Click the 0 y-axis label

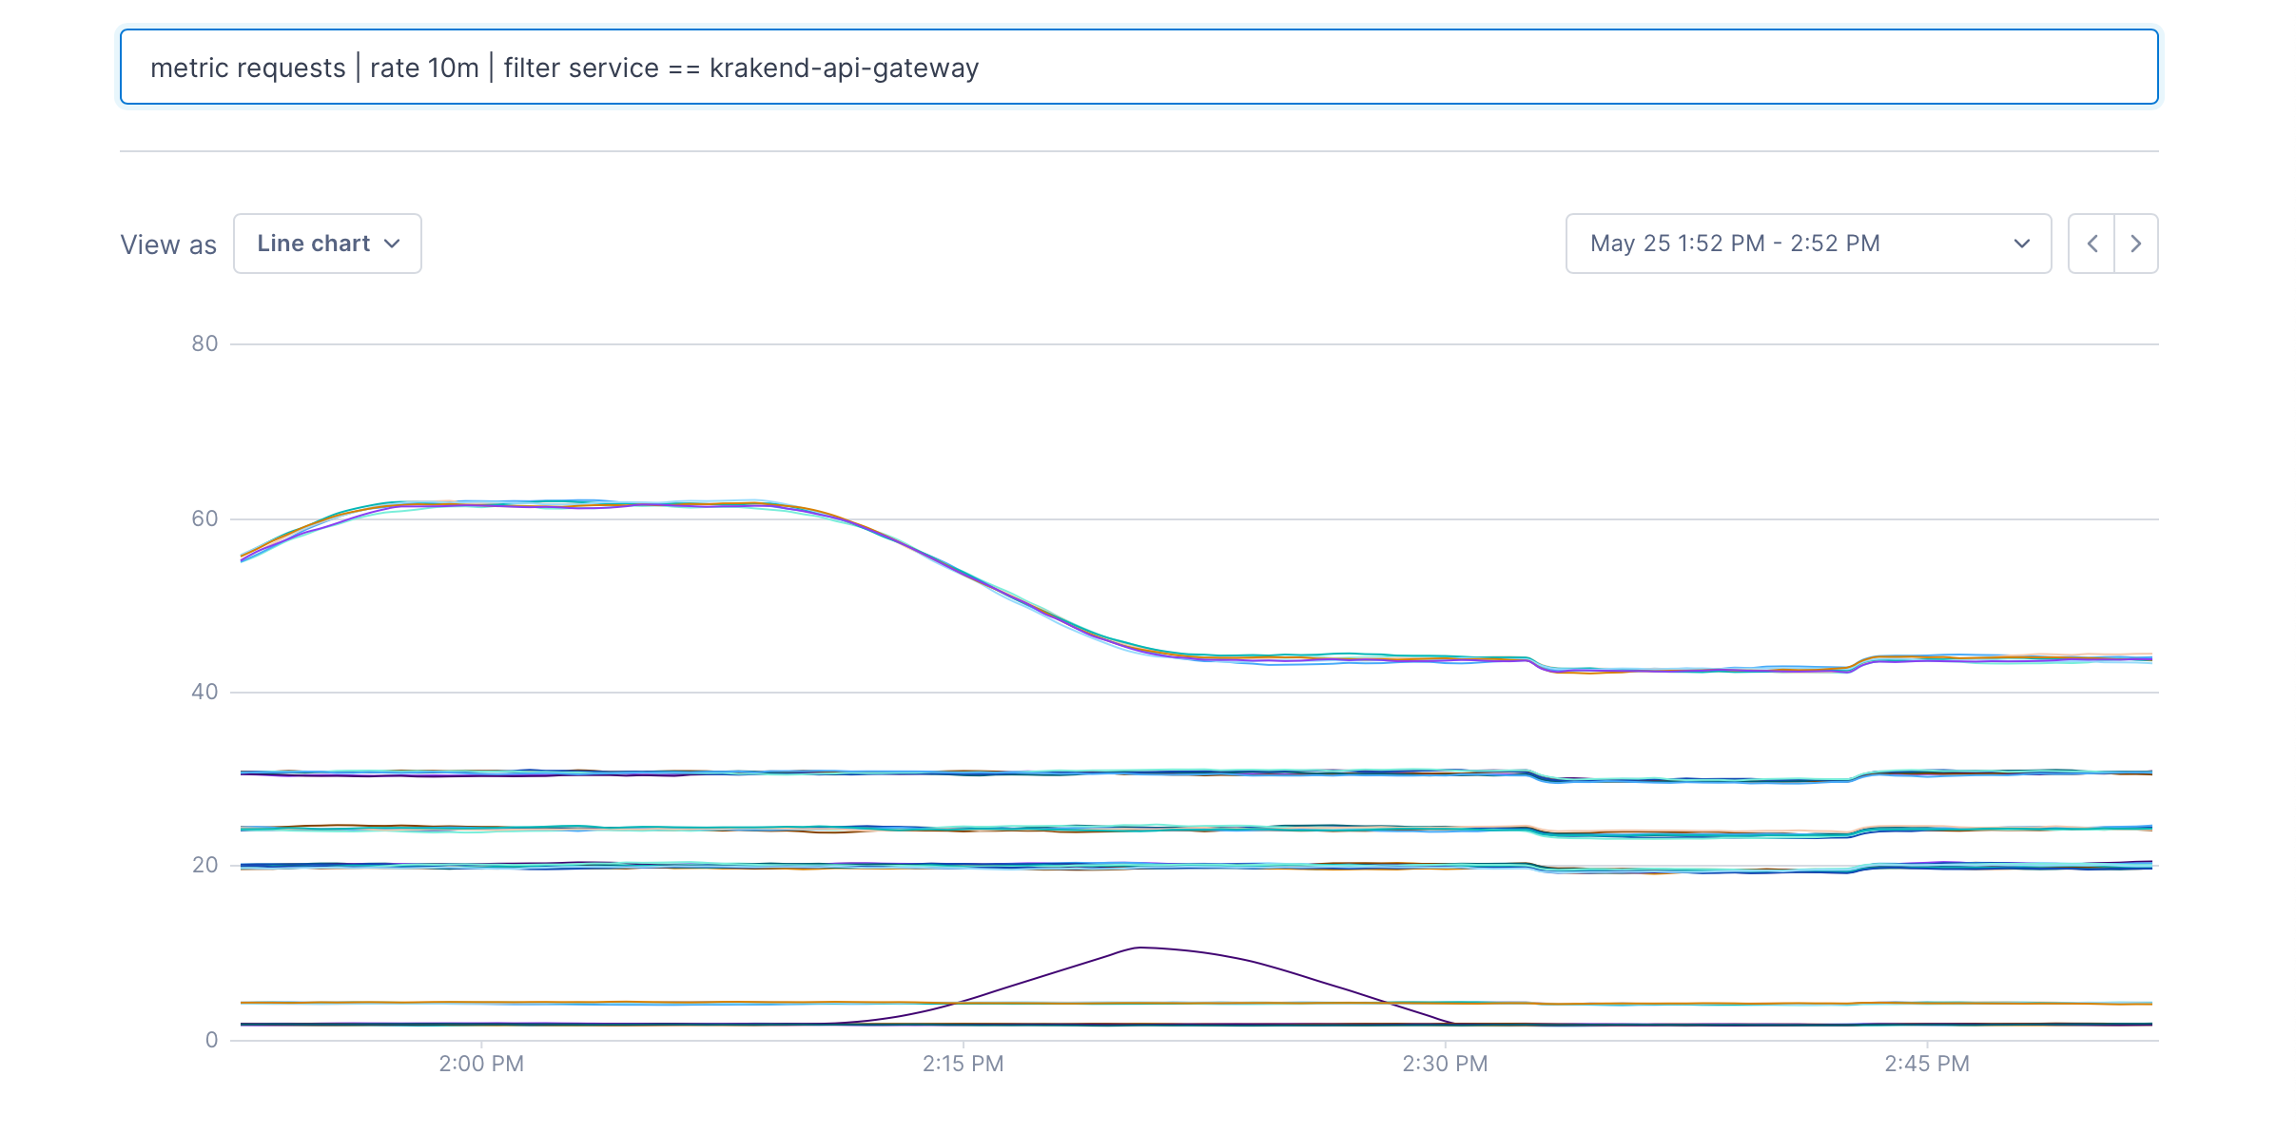coord(211,1040)
